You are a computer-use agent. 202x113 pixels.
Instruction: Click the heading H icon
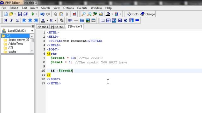pyautogui.click(x=51, y=20)
